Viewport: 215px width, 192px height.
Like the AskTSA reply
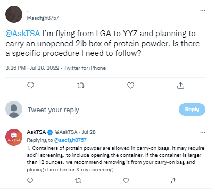pyautogui.click(x=126, y=181)
